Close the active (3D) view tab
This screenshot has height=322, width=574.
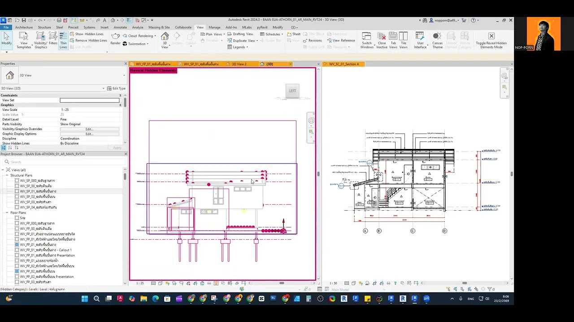tap(291, 64)
